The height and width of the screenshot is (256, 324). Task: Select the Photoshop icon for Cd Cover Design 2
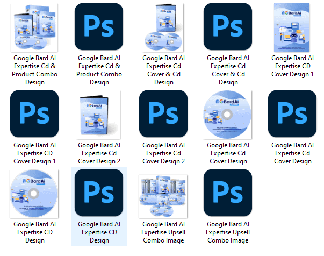pos(163,113)
